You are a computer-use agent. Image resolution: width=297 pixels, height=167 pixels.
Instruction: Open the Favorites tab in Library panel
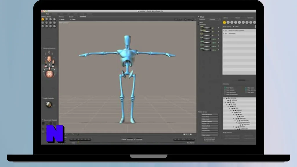tap(250, 18)
